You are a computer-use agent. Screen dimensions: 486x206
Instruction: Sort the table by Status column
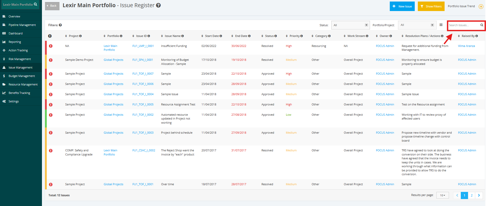[x=269, y=36]
